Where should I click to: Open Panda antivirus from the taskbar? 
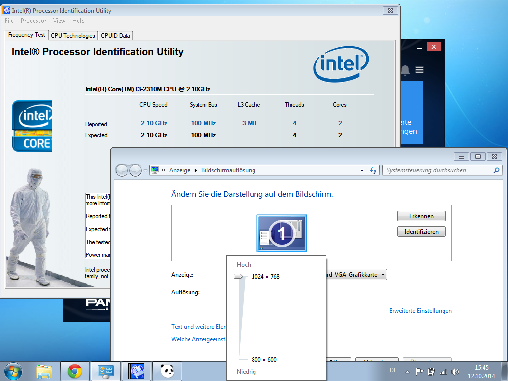(167, 371)
